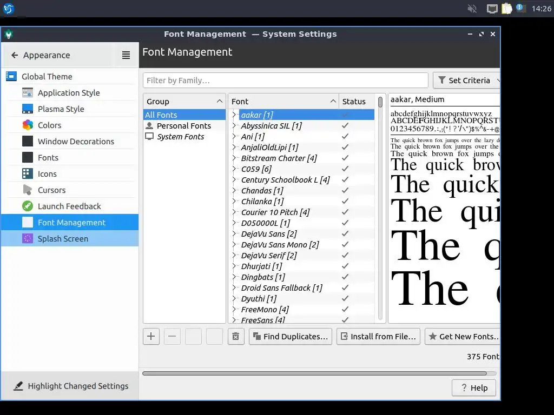Image resolution: width=554 pixels, height=415 pixels.
Task: Toggle status check of Dingbats
Action: point(345,277)
